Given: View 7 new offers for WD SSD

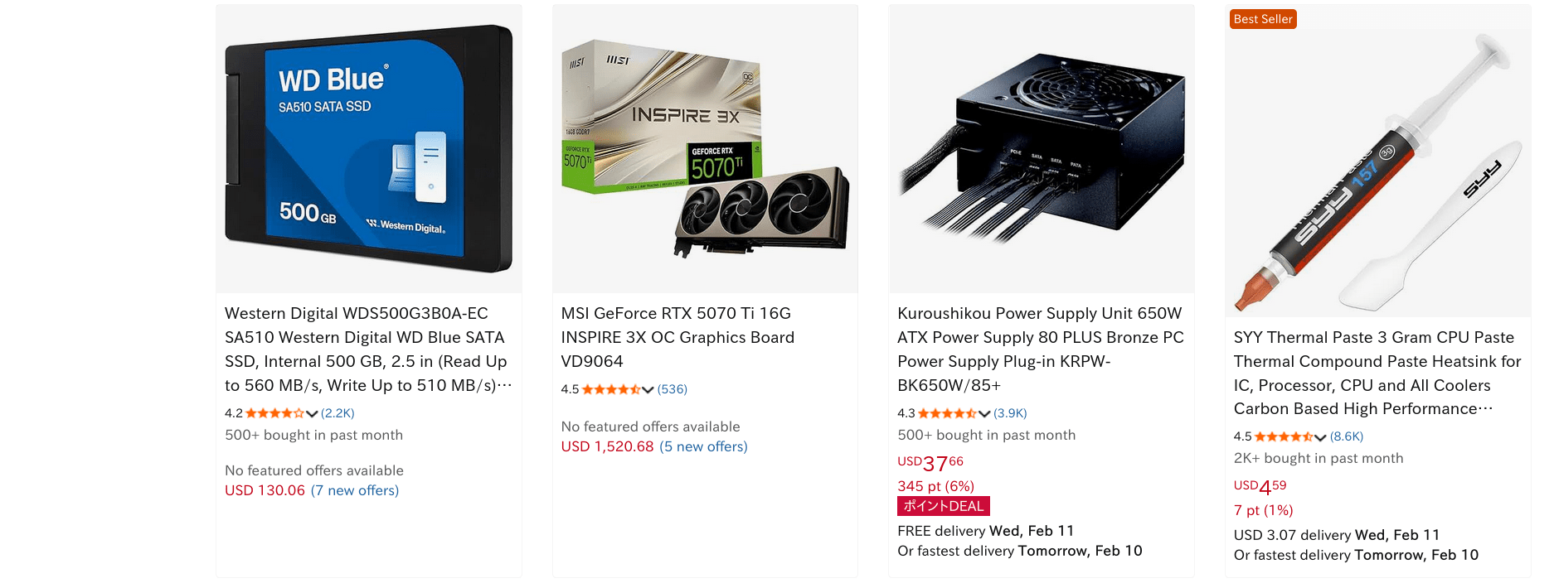Looking at the screenshot, I should coord(355,490).
